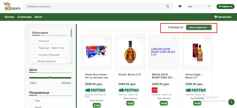The image size is (237, 108).
Task: Click the search magnifier icon
Action: pyautogui.click(x=168, y=6)
